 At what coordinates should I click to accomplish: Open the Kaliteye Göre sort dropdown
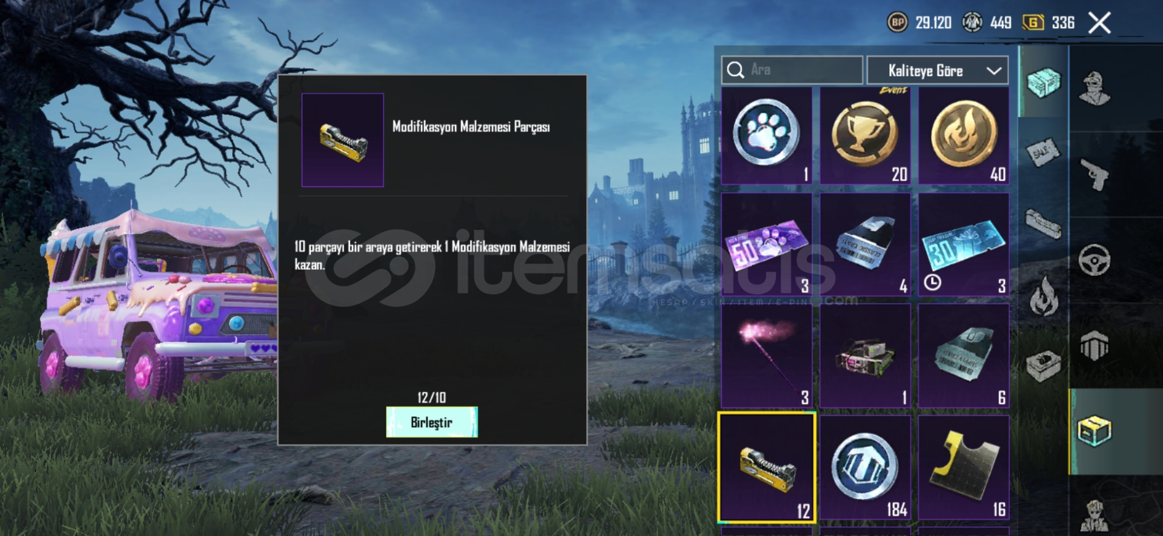coord(937,71)
